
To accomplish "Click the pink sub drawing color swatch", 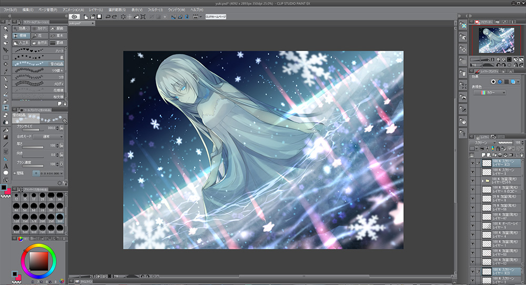I will (x=8, y=191).
